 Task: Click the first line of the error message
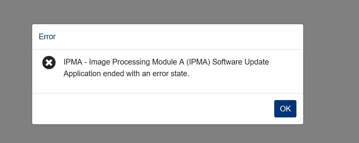click(x=166, y=62)
